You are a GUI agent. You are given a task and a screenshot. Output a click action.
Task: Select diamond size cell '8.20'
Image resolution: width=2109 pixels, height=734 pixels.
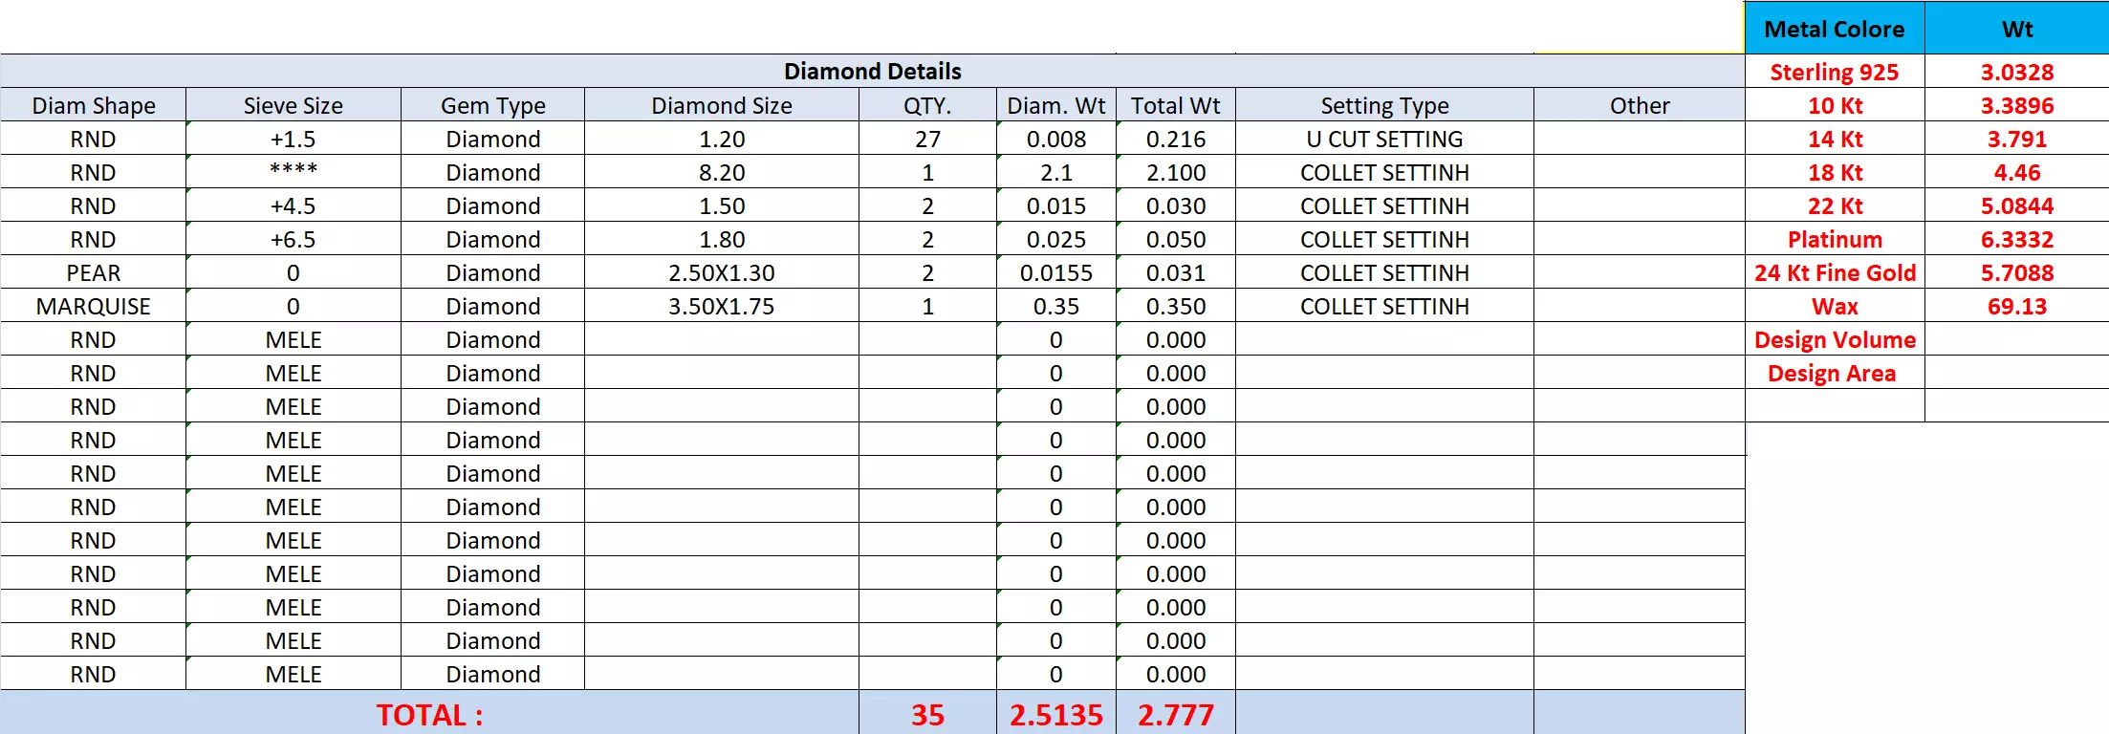(722, 172)
